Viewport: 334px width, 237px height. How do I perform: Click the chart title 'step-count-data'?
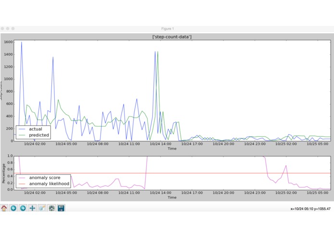click(x=172, y=37)
